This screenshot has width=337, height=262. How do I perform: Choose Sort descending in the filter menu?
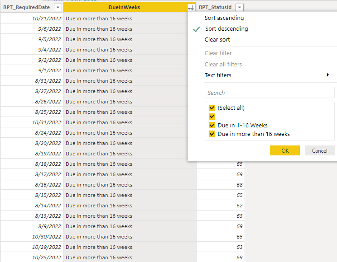tap(226, 29)
